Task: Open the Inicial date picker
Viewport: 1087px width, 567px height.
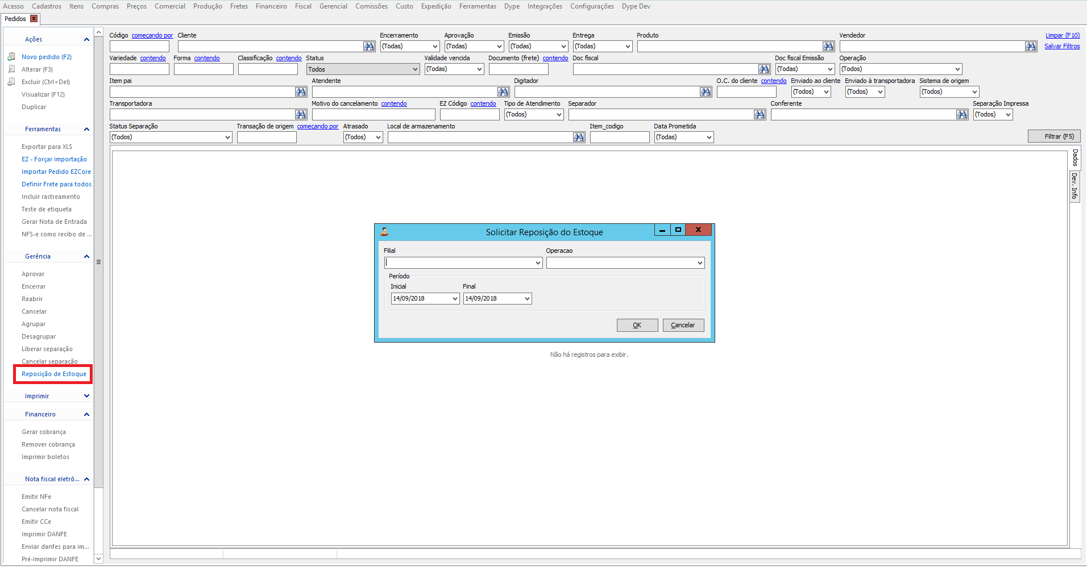Action: click(455, 299)
